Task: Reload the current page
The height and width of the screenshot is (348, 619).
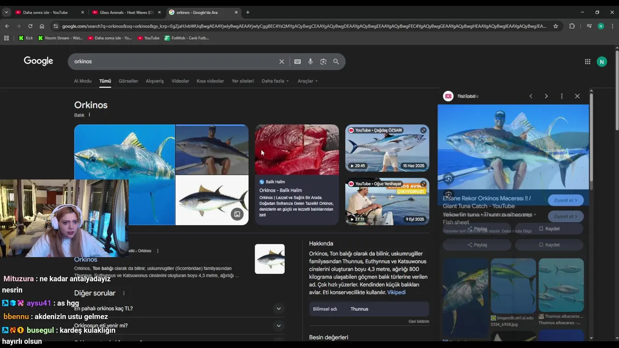Action: point(30,26)
